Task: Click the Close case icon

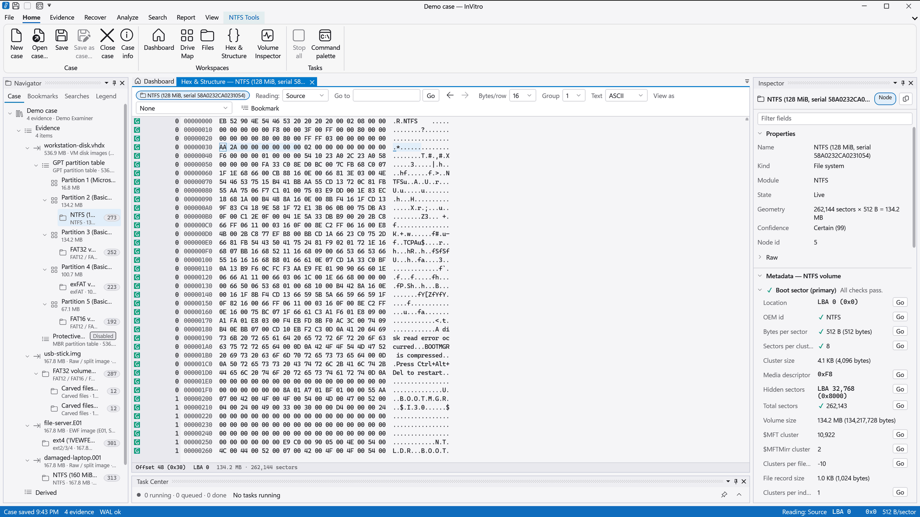Action: [107, 44]
